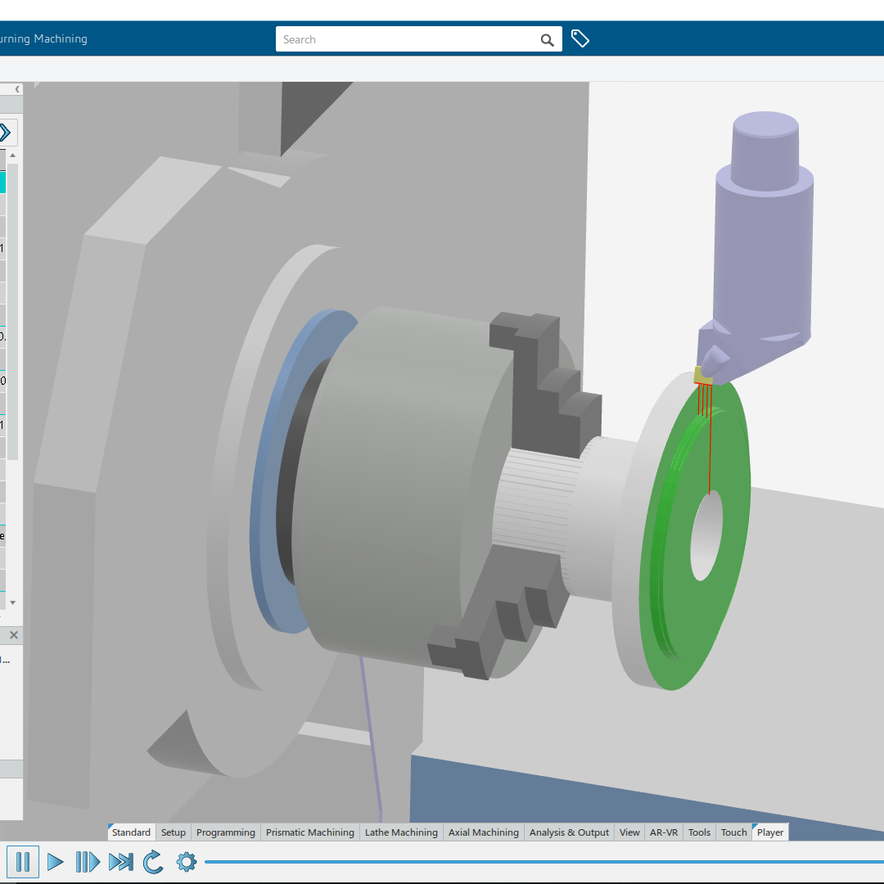Screen dimensions: 884x884
Task: Select the Analysis & Output tab
Action: (569, 832)
